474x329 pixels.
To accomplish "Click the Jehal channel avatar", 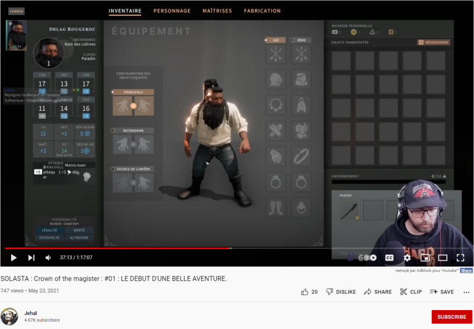I will 9,316.
